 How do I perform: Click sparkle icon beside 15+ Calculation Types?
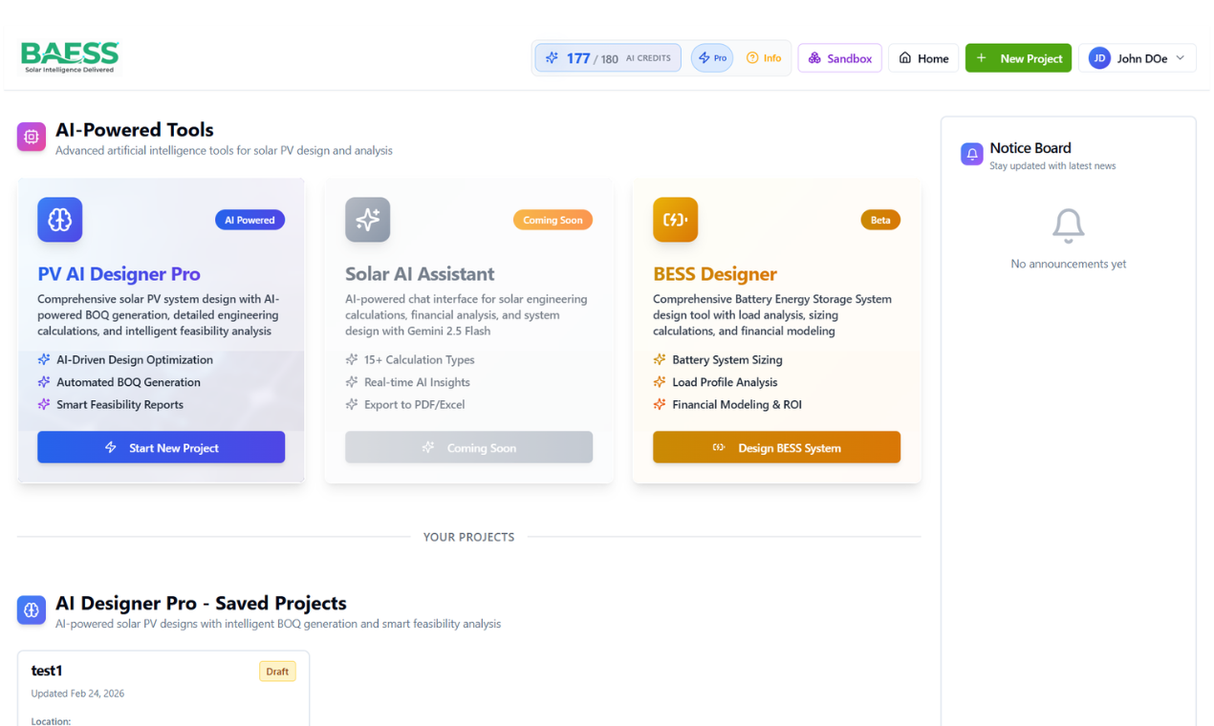[x=352, y=360]
